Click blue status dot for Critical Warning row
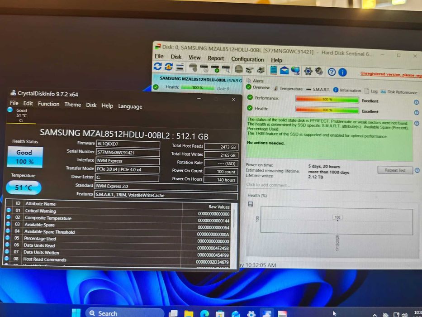 click(x=9, y=210)
